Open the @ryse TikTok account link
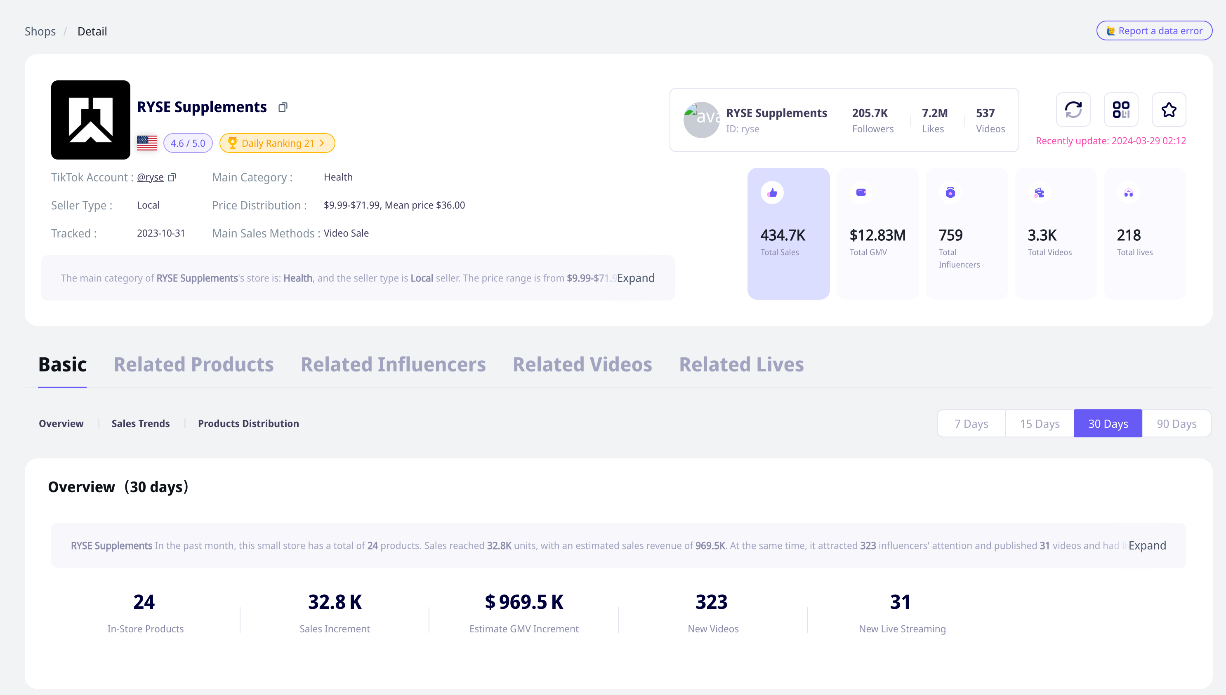The width and height of the screenshot is (1226, 695). pos(151,178)
